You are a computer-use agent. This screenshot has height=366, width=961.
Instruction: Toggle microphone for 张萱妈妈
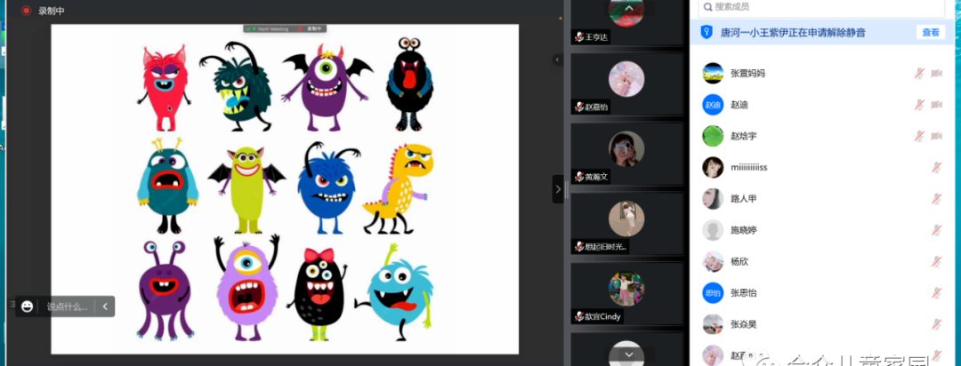(919, 74)
